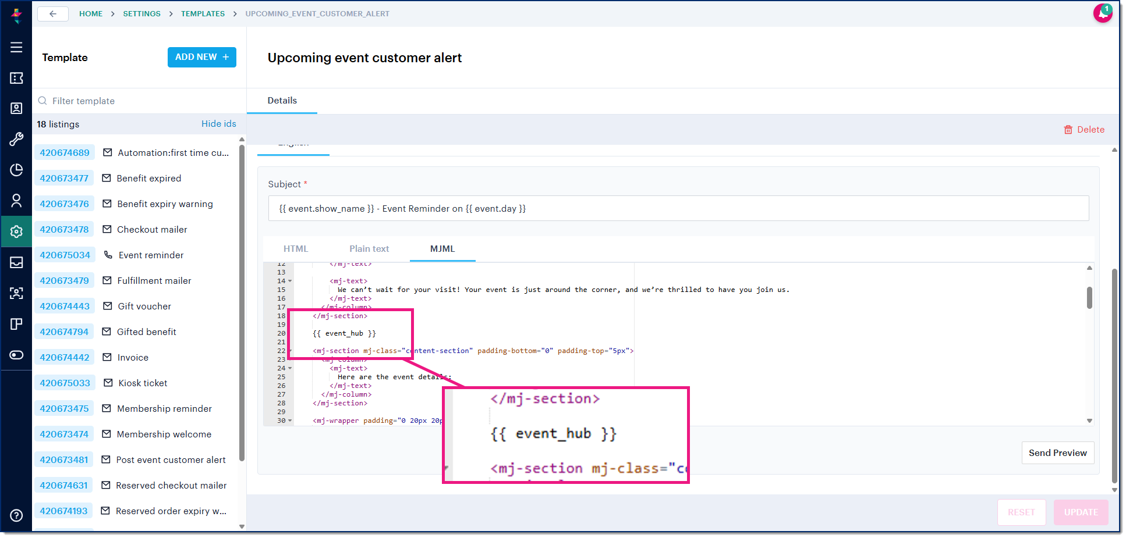Switch to the HTML tab
1126x538 pixels.
click(296, 249)
